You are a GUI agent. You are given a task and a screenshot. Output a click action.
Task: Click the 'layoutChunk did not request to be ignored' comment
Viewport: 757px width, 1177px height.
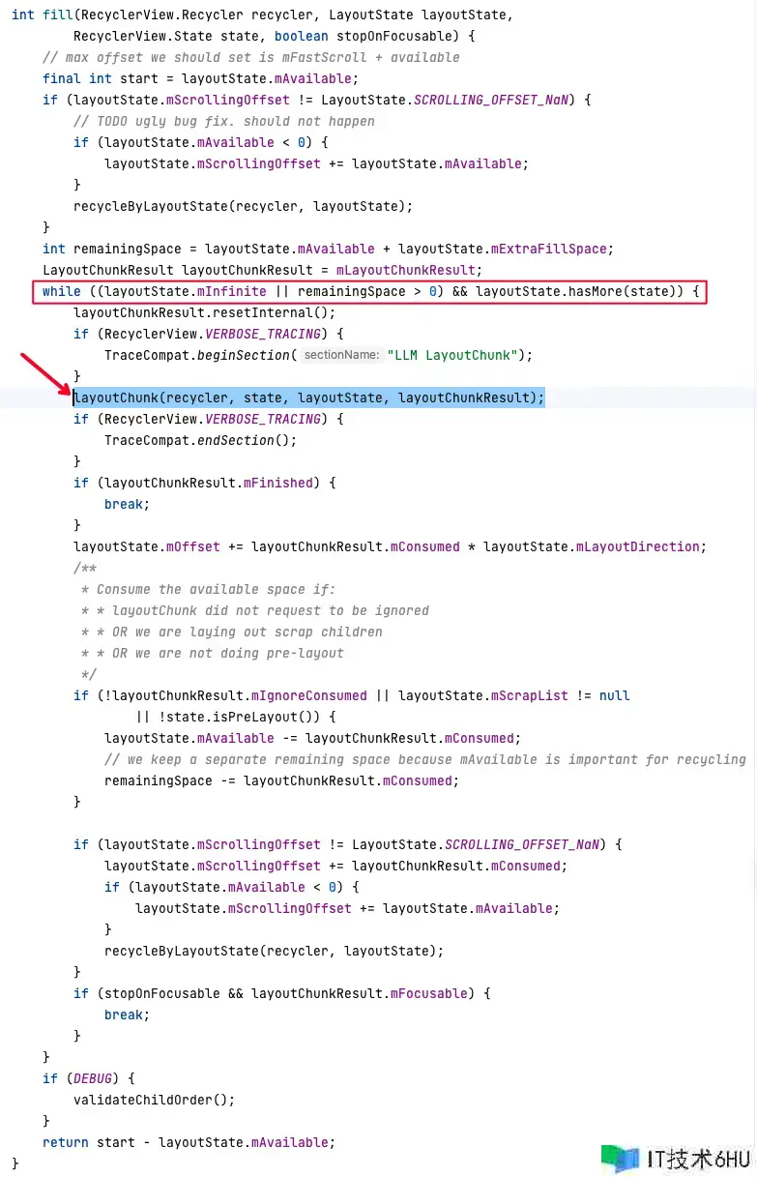pyautogui.click(x=271, y=610)
